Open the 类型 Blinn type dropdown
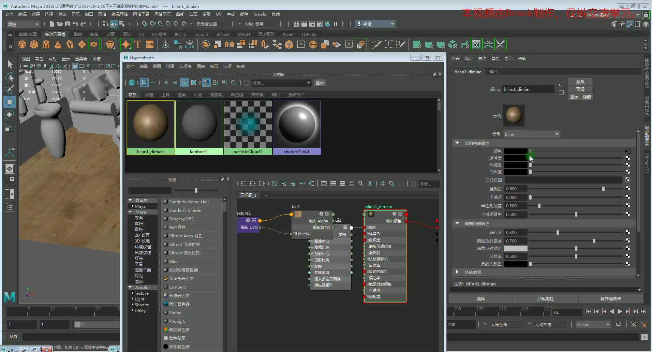This screenshot has height=352, width=652. click(532, 134)
